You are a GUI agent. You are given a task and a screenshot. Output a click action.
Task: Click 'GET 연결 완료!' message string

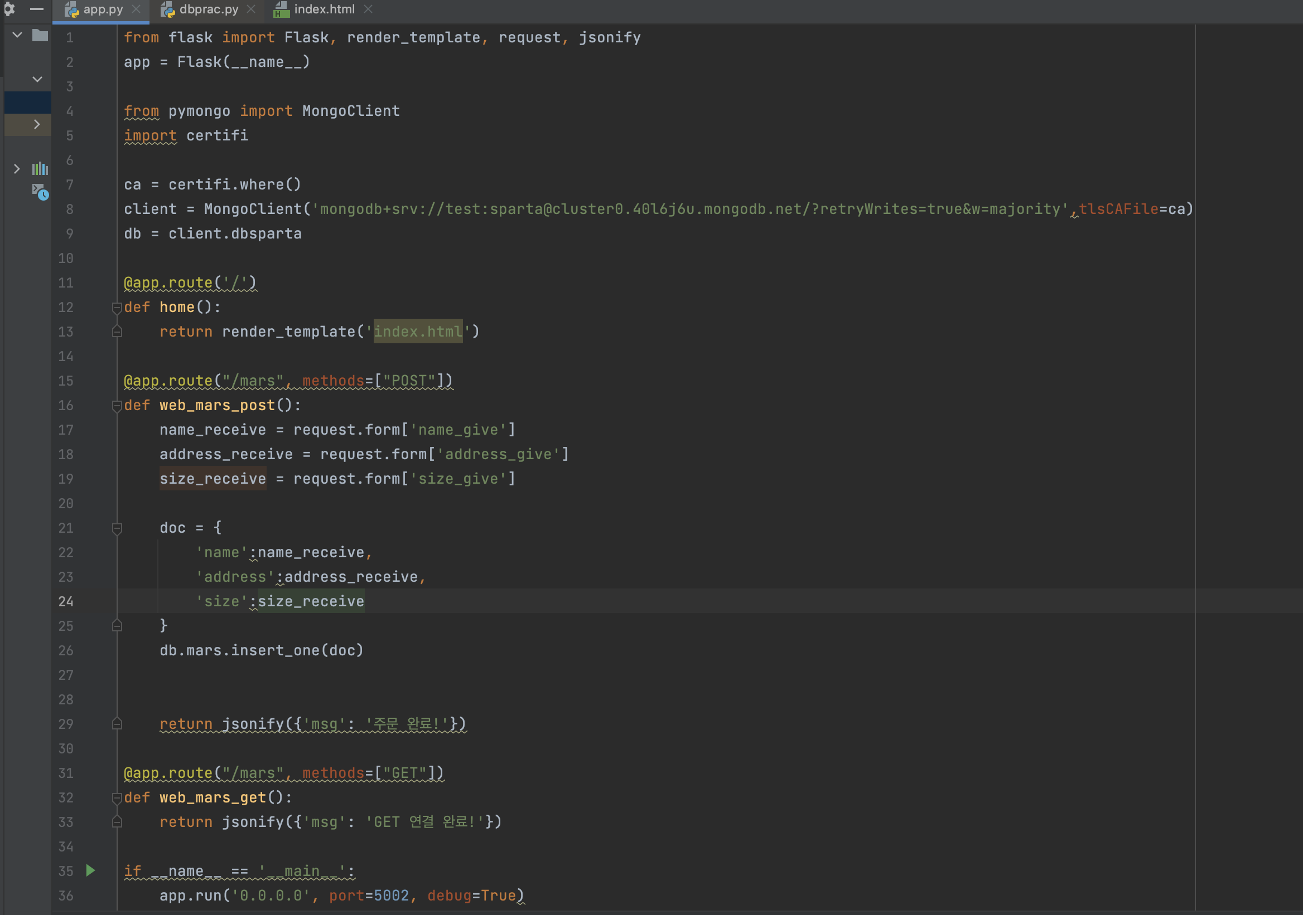coord(425,822)
